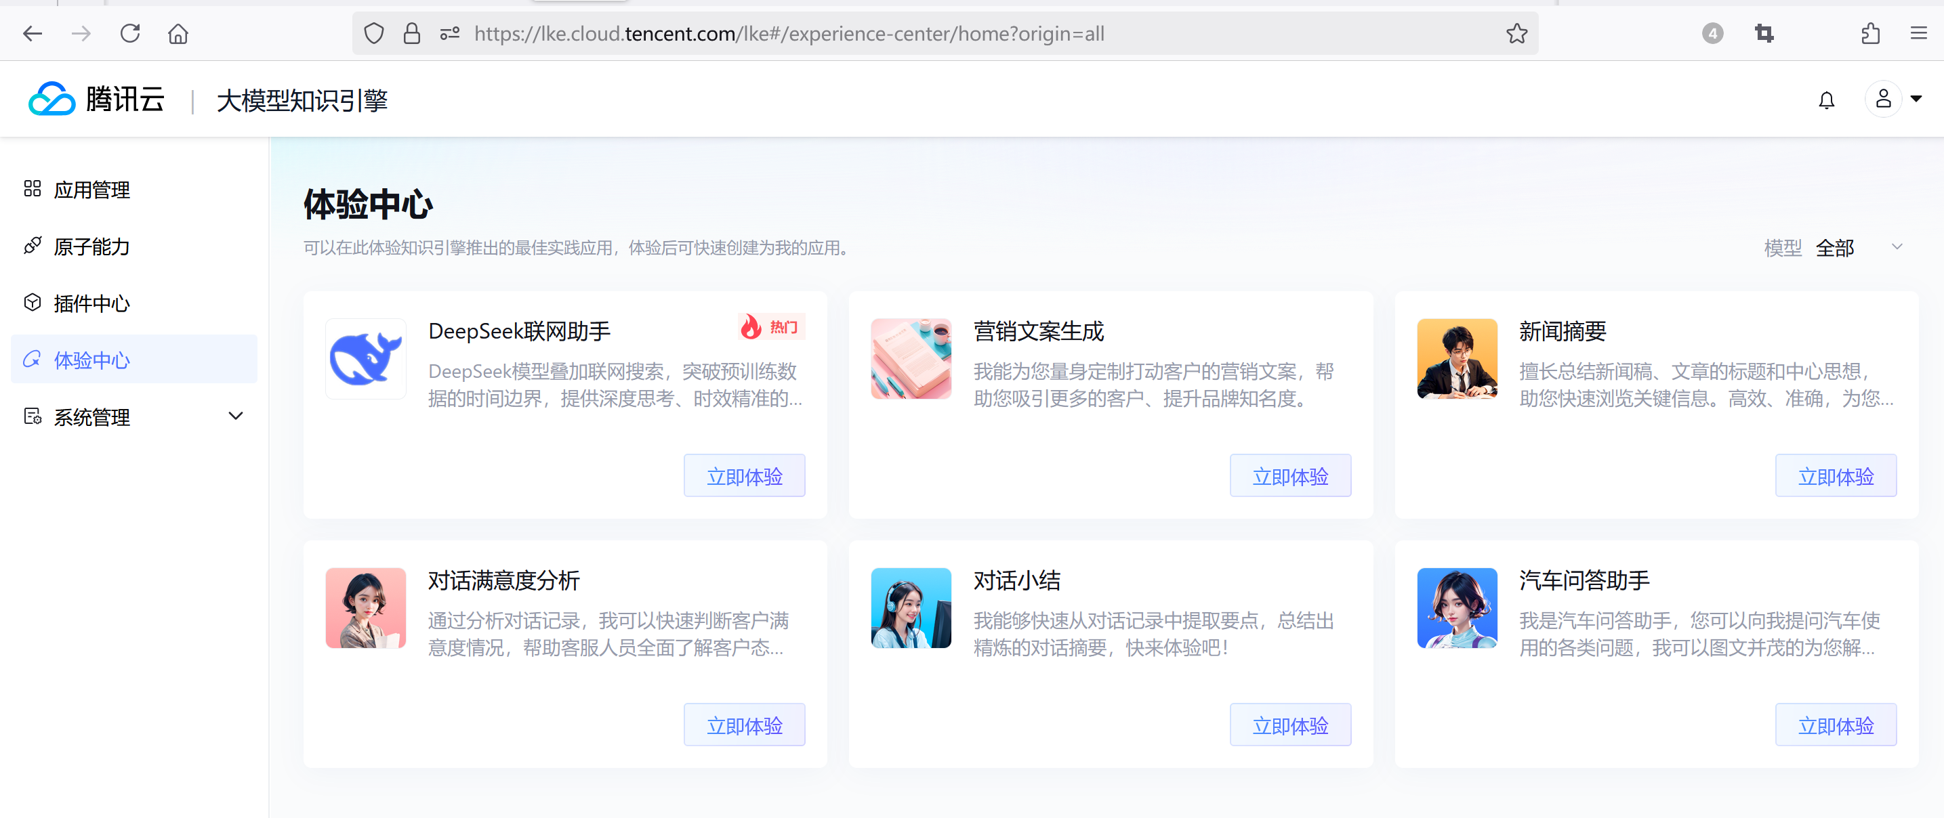Image resolution: width=1944 pixels, height=818 pixels.
Task: Click the Tencent Cloud logo
Action: [97, 100]
